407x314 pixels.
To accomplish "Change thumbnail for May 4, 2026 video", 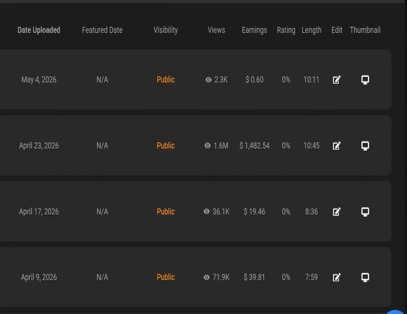I will pyautogui.click(x=365, y=79).
